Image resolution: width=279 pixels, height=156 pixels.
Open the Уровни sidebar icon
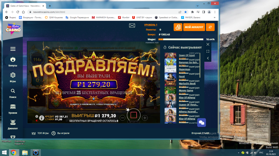[x=13, y=107]
